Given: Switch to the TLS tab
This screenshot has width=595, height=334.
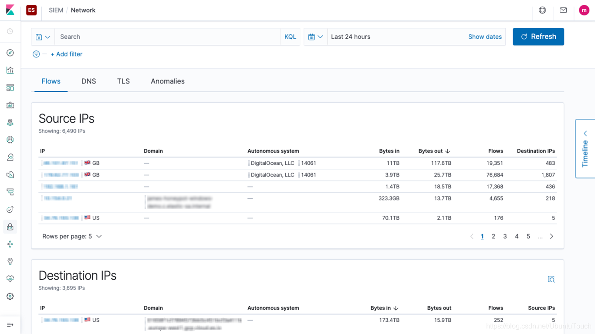Looking at the screenshot, I should pyautogui.click(x=123, y=81).
